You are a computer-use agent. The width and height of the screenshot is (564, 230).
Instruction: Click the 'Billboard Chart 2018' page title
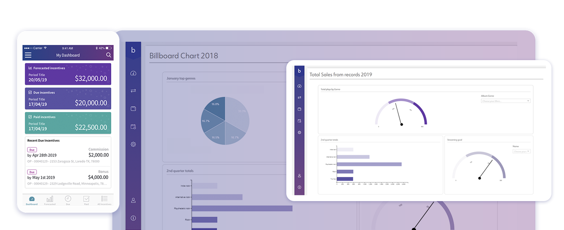(184, 55)
